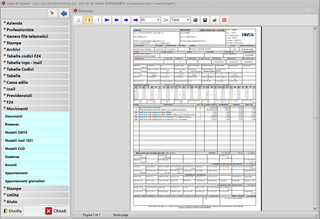Click the open folder icon in the toolbar

coord(214,20)
